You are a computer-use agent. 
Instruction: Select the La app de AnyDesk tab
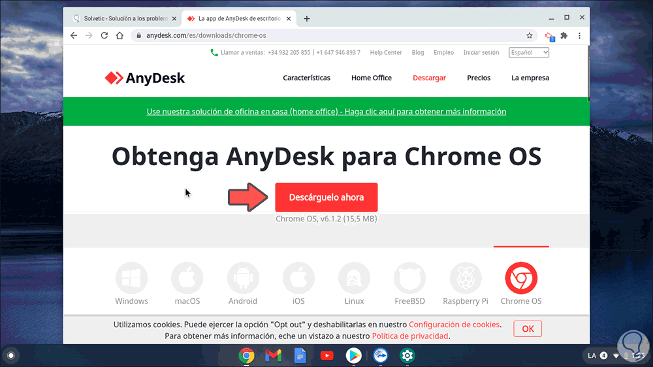pyautogui.click(x=240, y=18)
